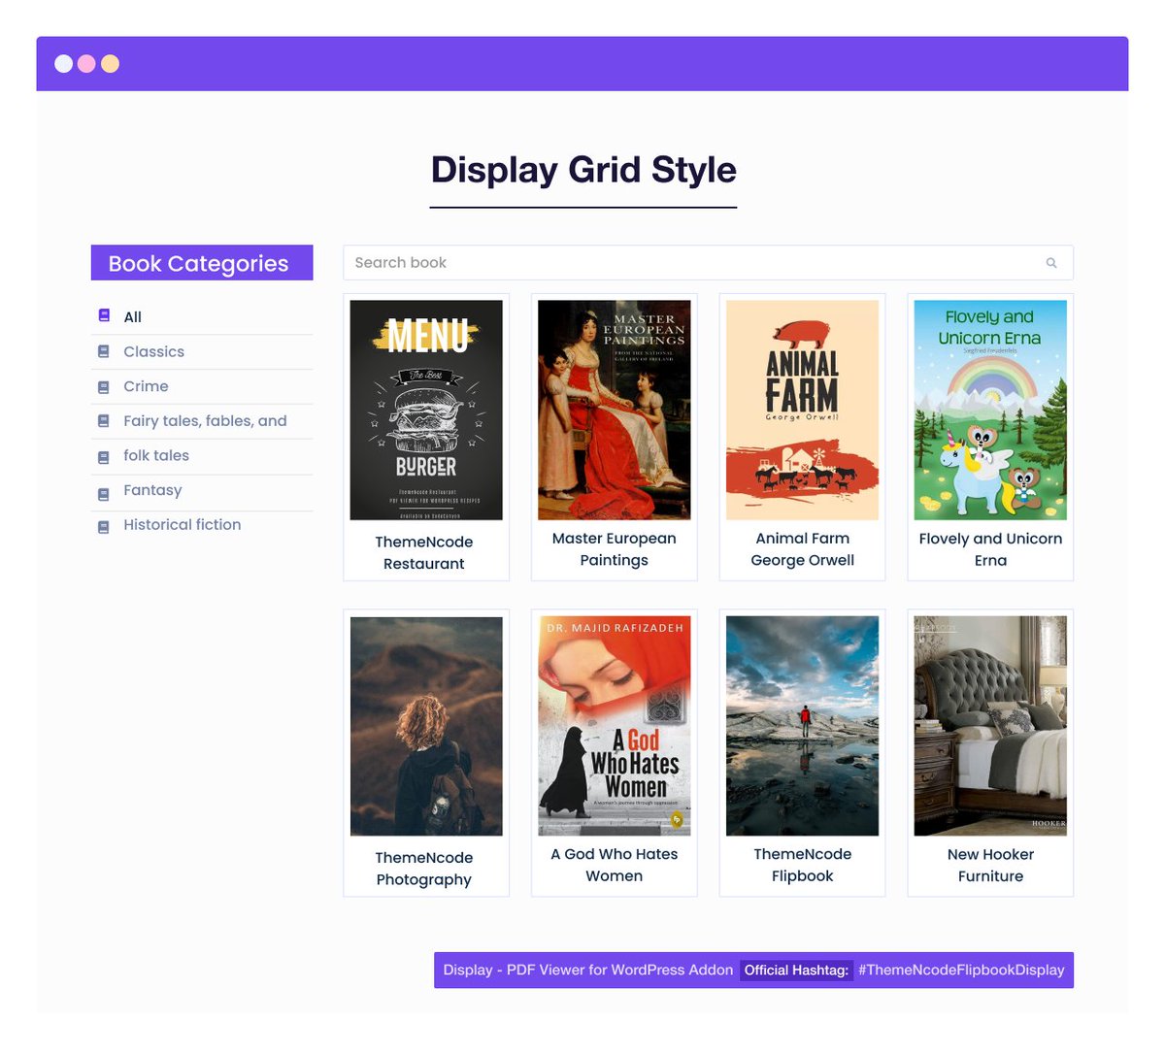Open the Animal Farm book cover
Viewport: 1165px width, 1053px height.
click(x=802, y=410)
